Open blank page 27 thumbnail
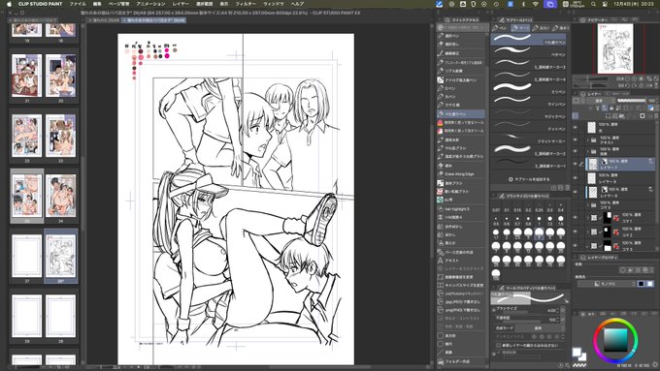The width and height of the screenshot is (660, 371). pos(26,257)
